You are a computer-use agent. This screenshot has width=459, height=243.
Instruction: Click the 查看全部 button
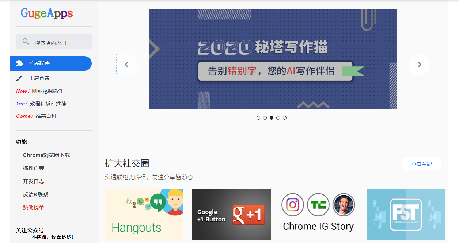pyautogui.click(x=421, y=164)
